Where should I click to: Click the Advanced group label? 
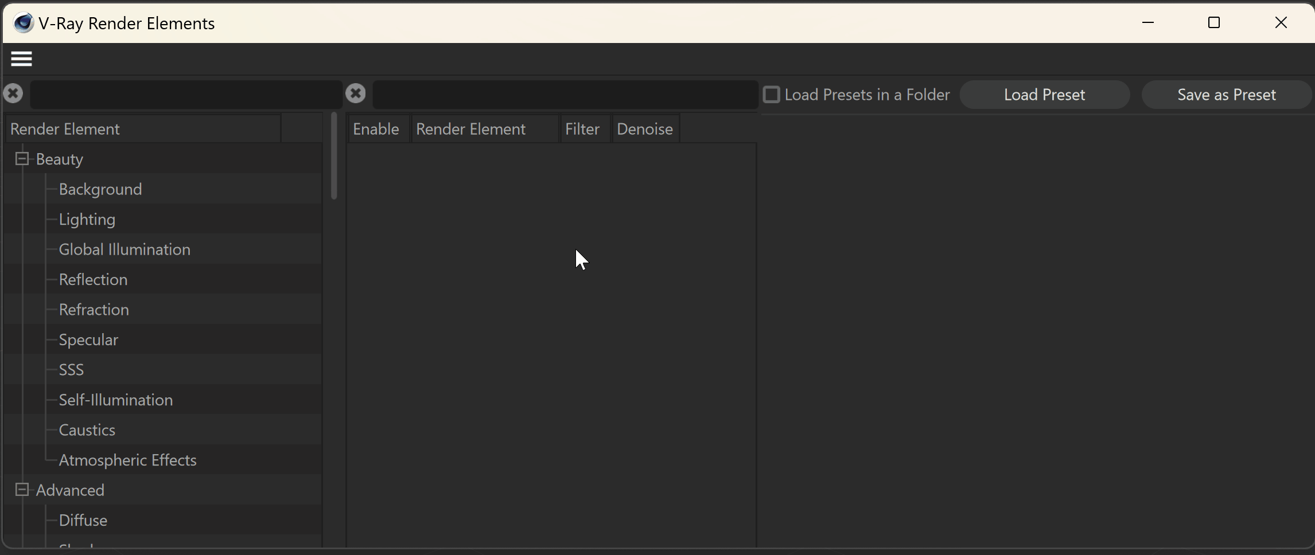pyautogui.click(x=70, y=490)
